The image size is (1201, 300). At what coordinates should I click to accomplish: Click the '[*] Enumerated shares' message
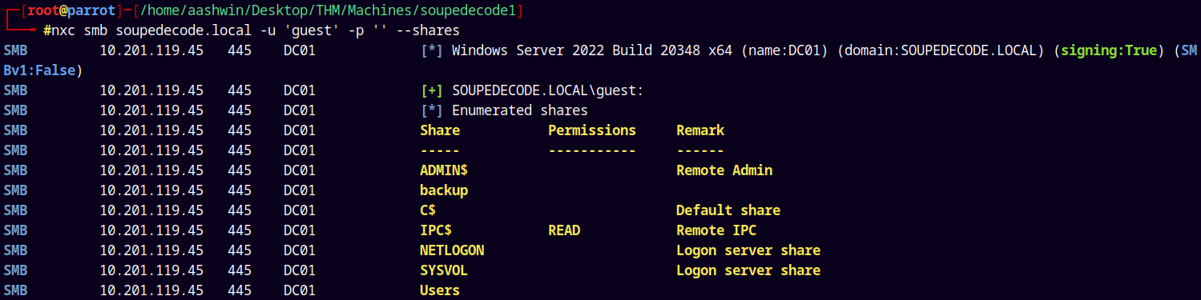pos(504,110)
